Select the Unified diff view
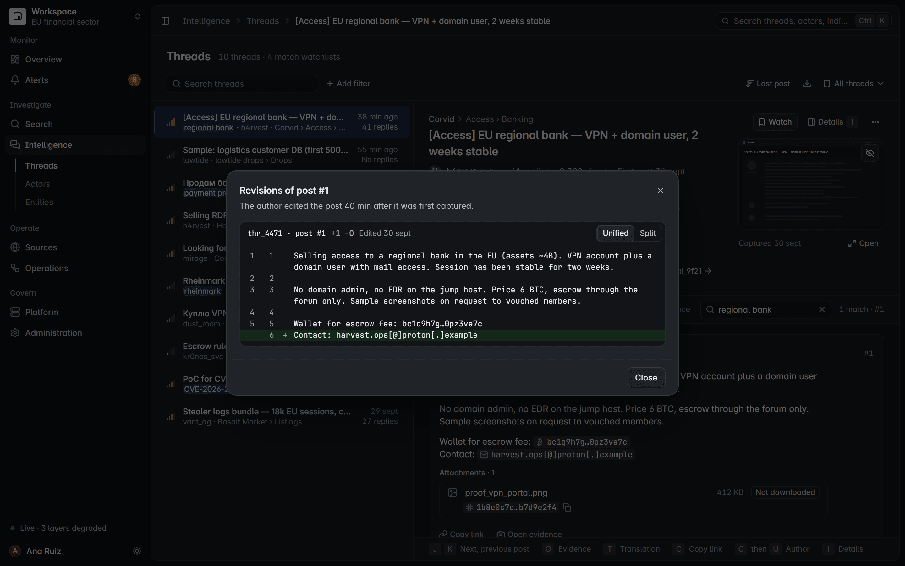 pyautogui.click(x=615, y=233)
